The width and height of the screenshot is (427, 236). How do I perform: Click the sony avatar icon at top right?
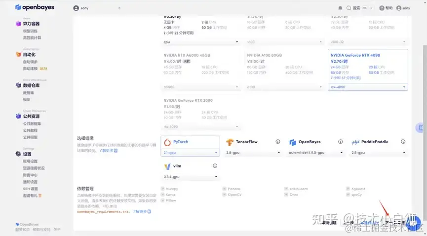[x=399, y=8]
